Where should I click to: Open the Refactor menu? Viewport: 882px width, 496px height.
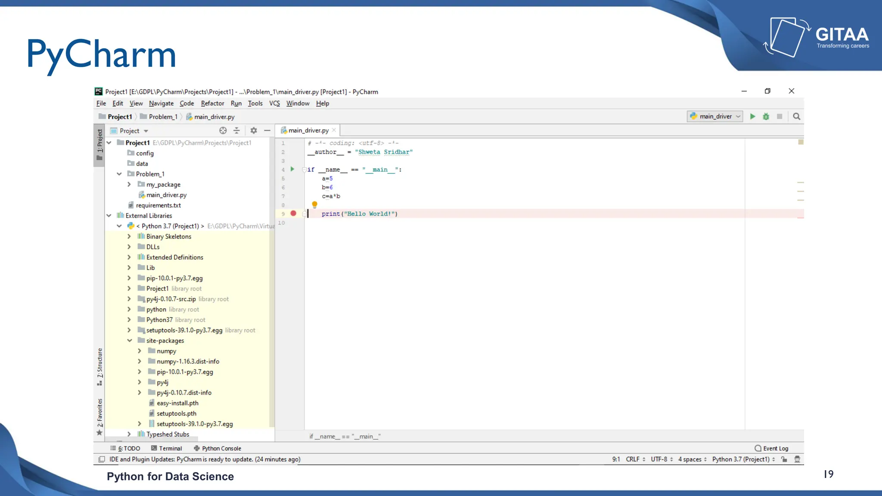click(x=212, y=103)
